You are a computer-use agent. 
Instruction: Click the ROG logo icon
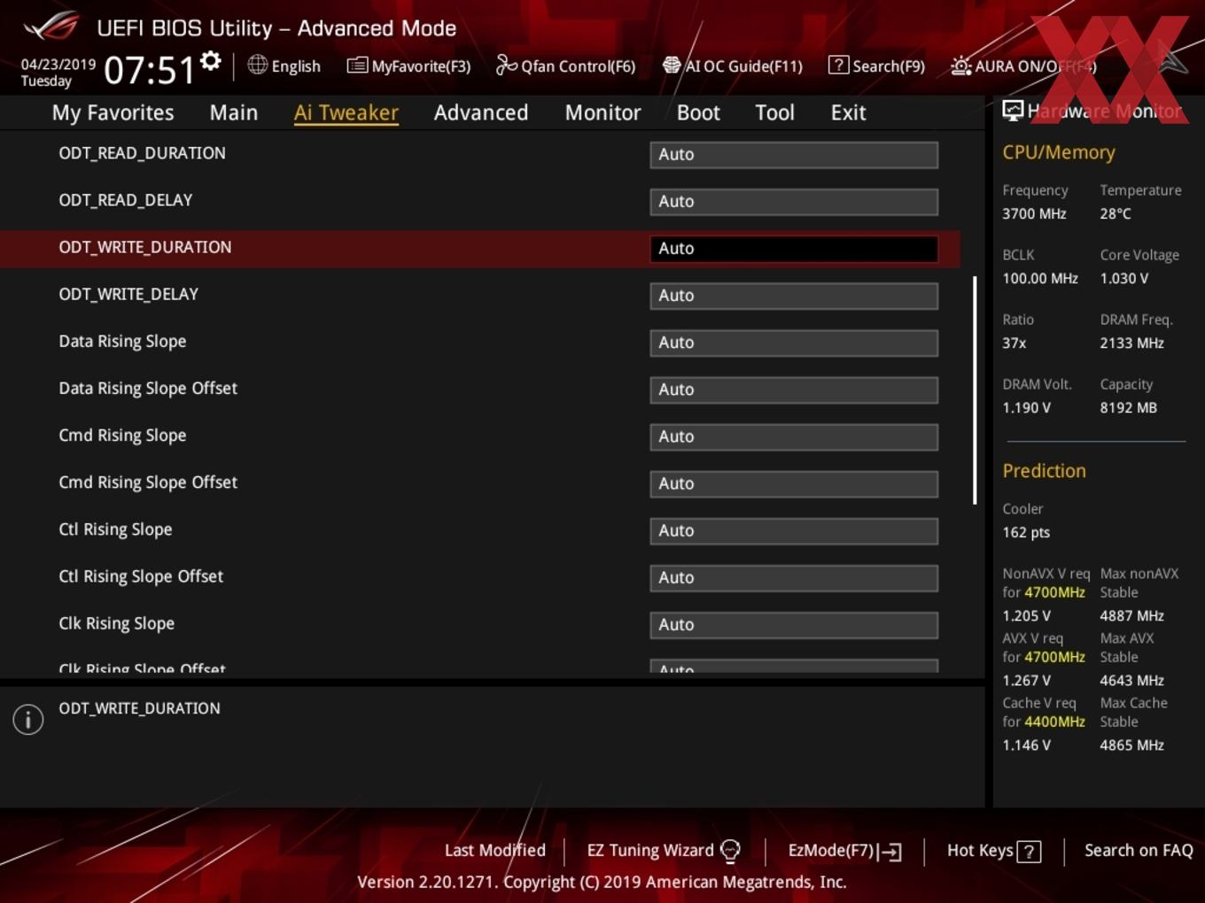[51, 27]
